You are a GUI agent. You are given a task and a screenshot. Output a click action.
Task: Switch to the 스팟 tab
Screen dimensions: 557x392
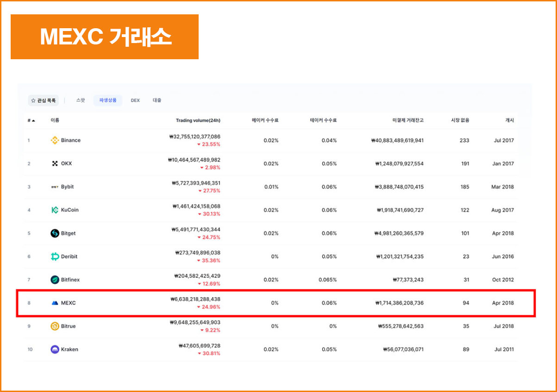point(81,100)
